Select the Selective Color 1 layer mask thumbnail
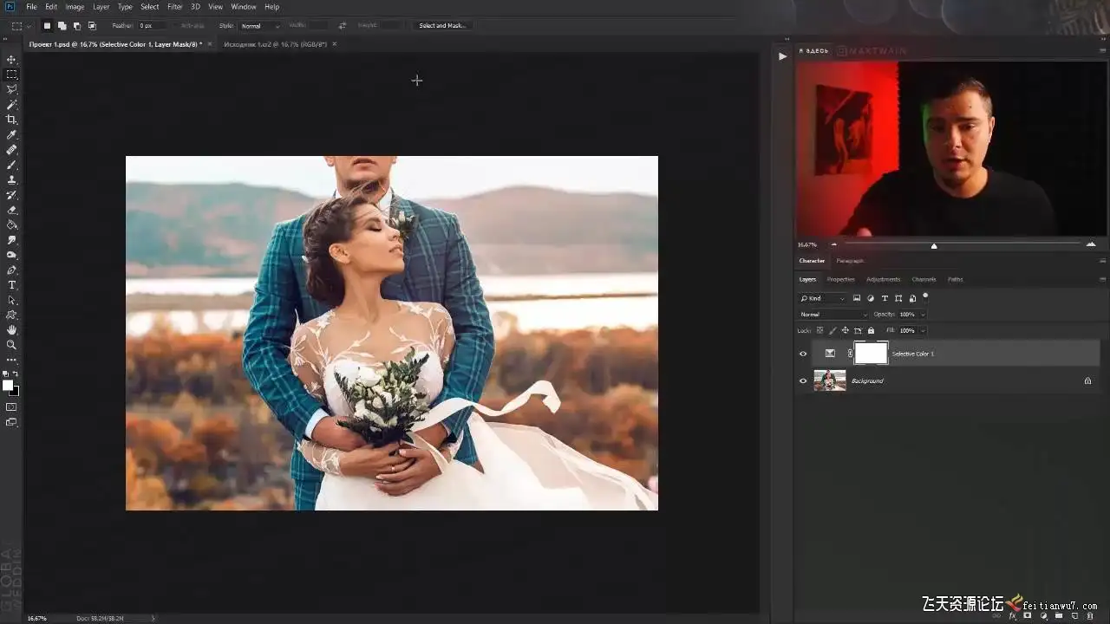Screen dimensions: 1110x624 click(x=871, y=354)
